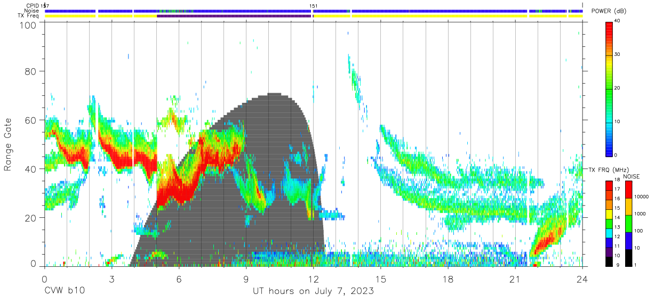Screen dimensions: 655x302
Task: Click the '11' label on TX FRQ scale
Action: 617,246
